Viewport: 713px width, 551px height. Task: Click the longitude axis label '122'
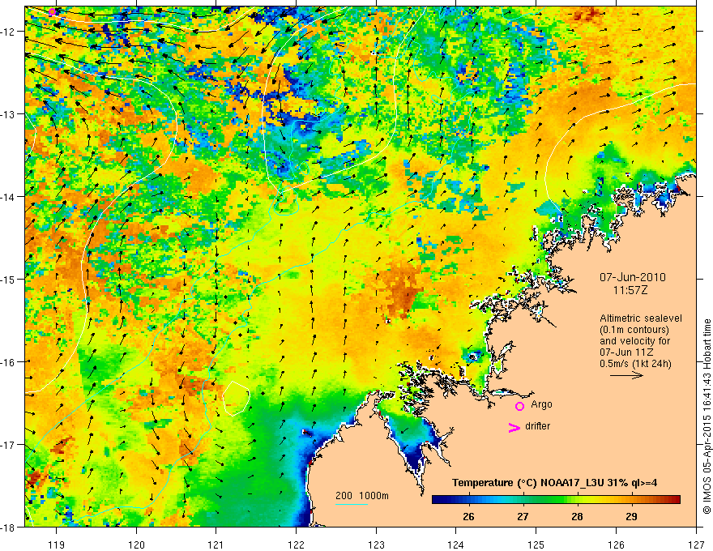[x=296, y=545]
